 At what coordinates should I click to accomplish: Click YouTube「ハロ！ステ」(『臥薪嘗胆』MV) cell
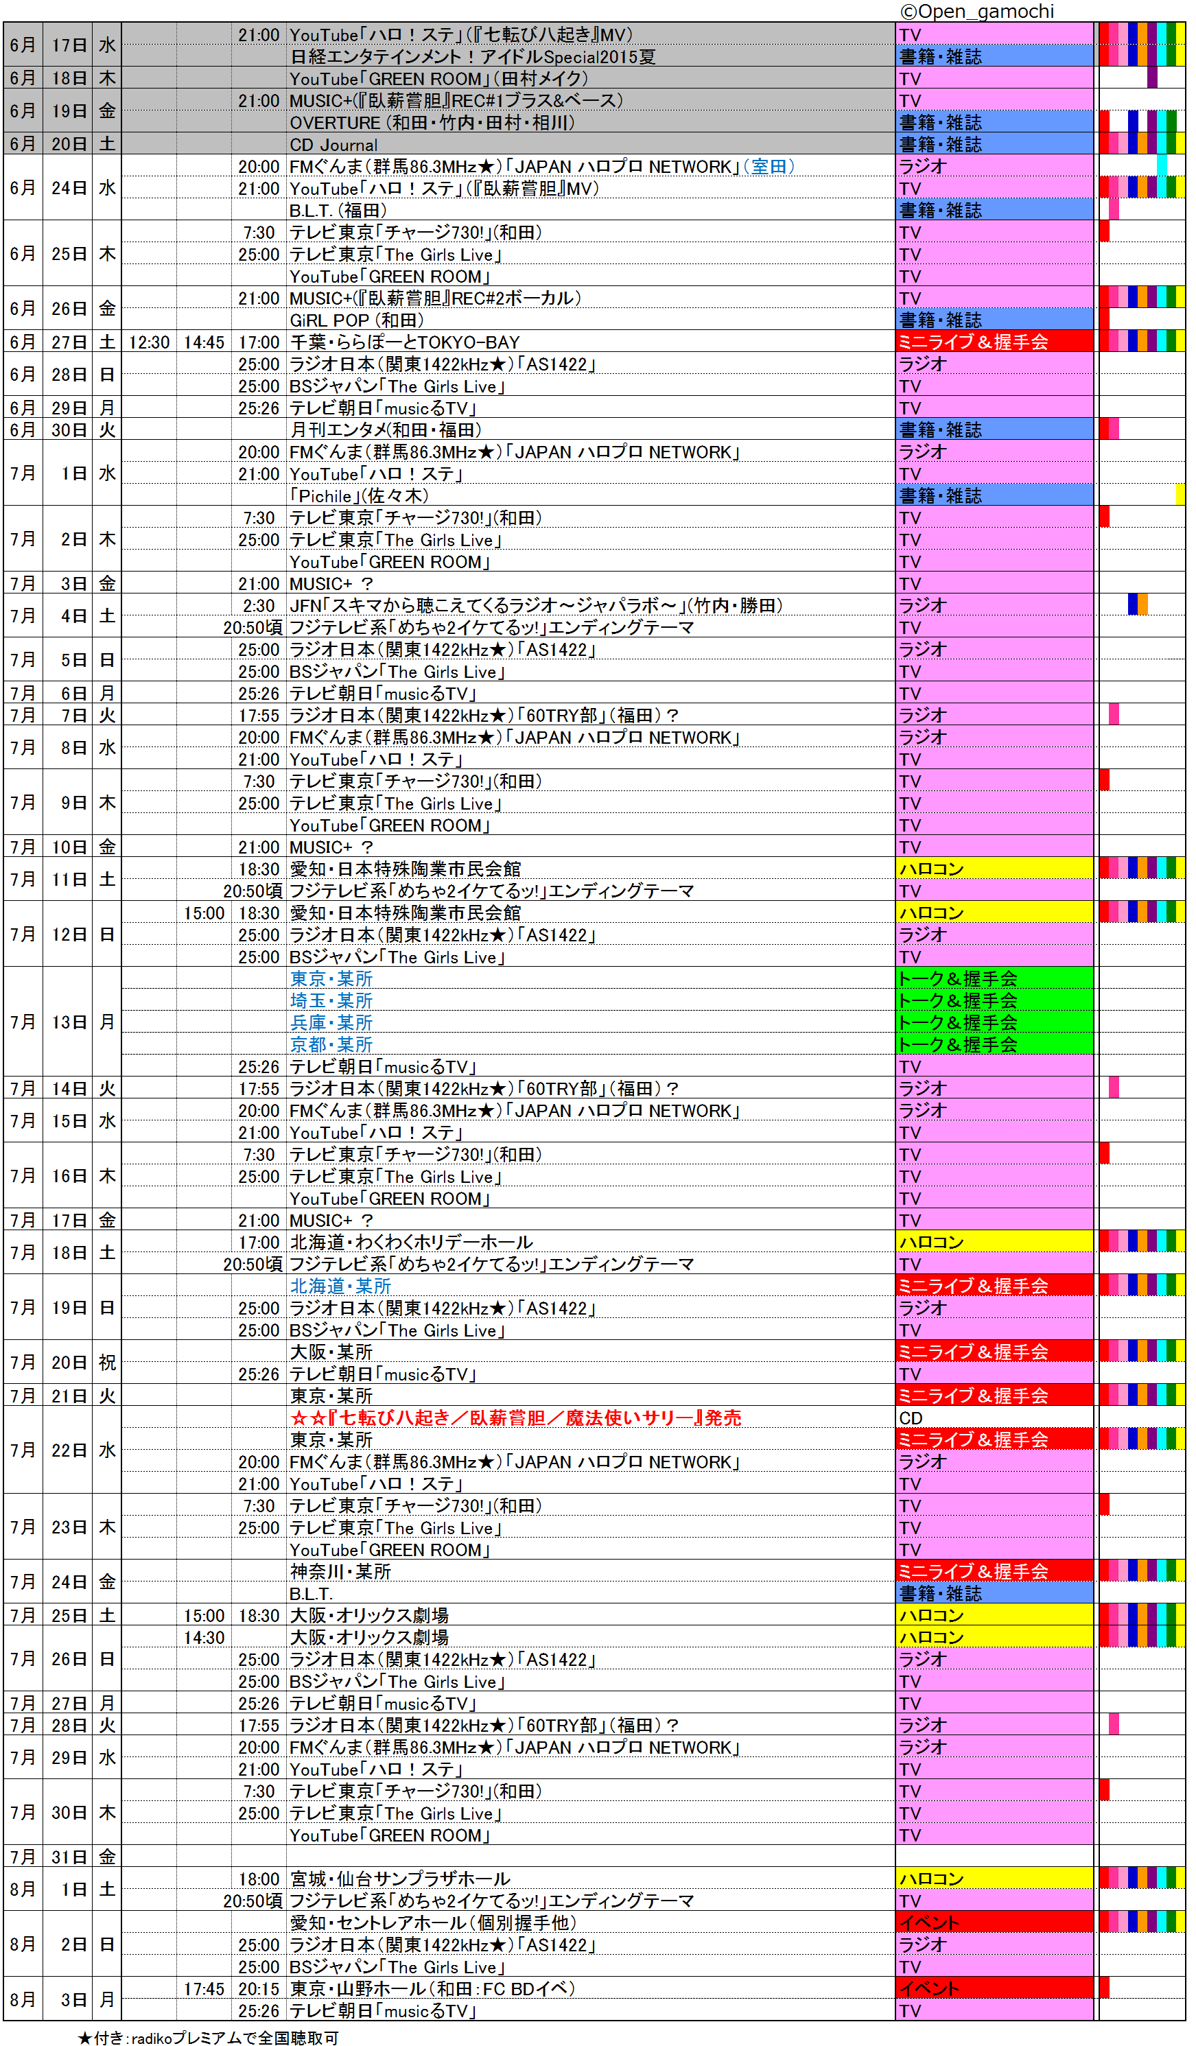click(x=591, y=189)
